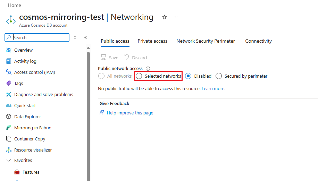The width and height of the screenshot is (318, 181).
Task: Open the Connectivity tab
Action: tap(258, 41)
